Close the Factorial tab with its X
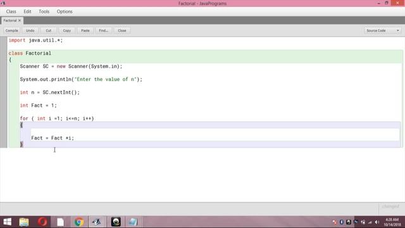The width and height of the screenshot is (405, 228). click(20, 20)
